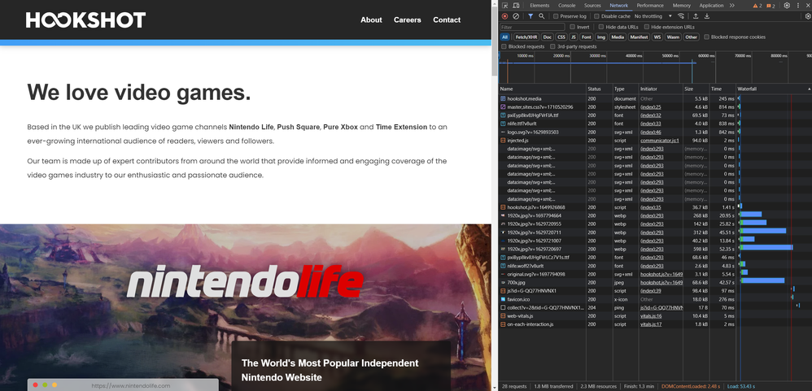Click the favicon.ico row icon
Screen dimensions: 812x391
pos(503,299)
